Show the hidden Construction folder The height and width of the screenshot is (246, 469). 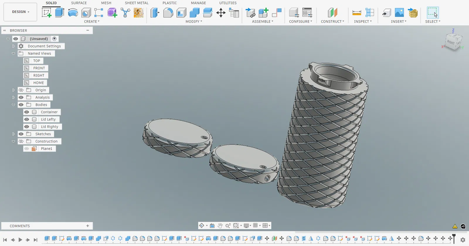click(x=21, y=141)
